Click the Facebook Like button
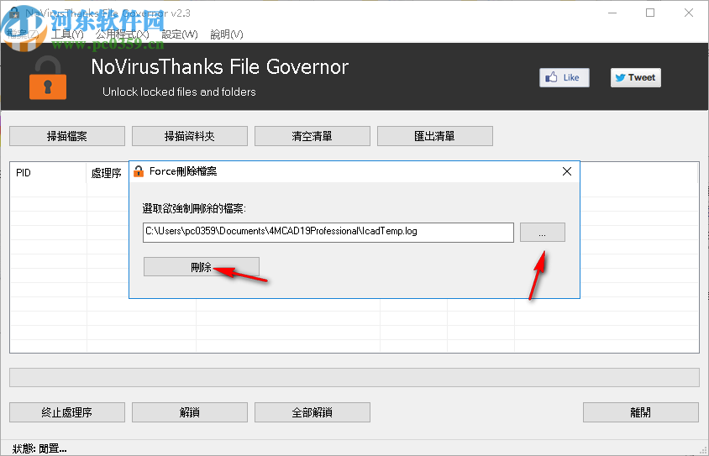Viewport: 709px width, 456px height. click(x=565, y=78)
